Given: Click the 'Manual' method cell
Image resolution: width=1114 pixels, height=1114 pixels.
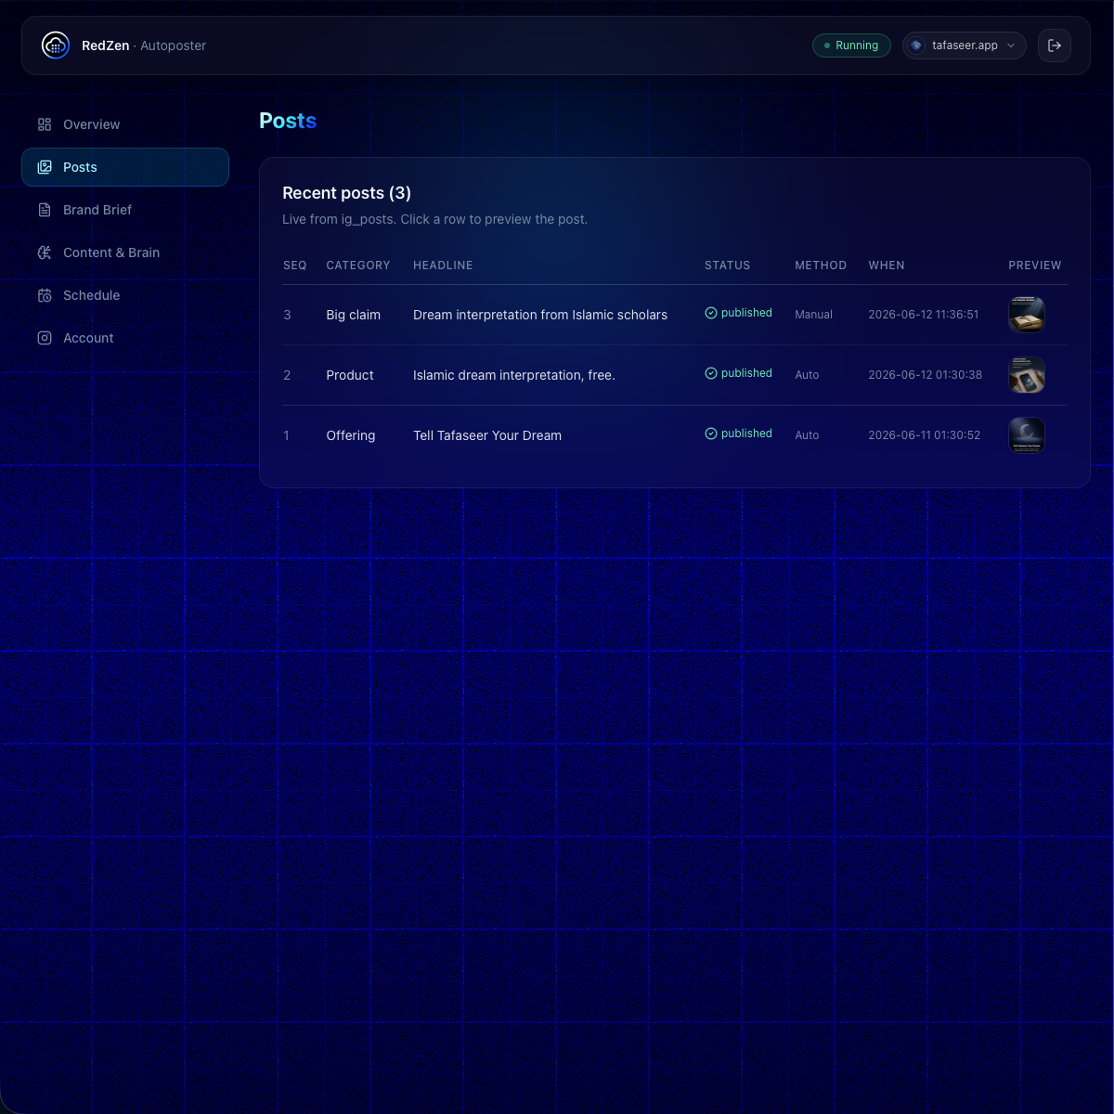Looking at the screenshot, I should pos(814,315).
